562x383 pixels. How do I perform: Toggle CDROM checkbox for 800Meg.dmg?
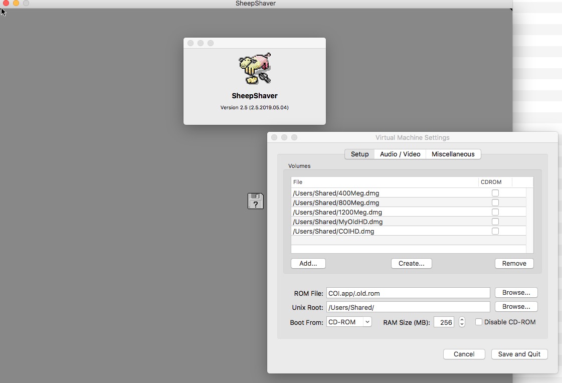pos(495,203)
